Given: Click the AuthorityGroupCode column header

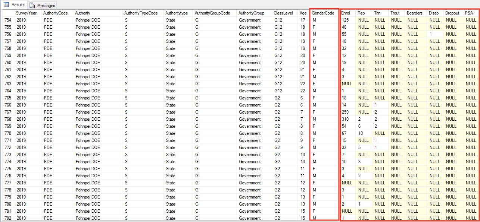Looking at the screenshot, I should pyautogui.click(x=212, y=13).
